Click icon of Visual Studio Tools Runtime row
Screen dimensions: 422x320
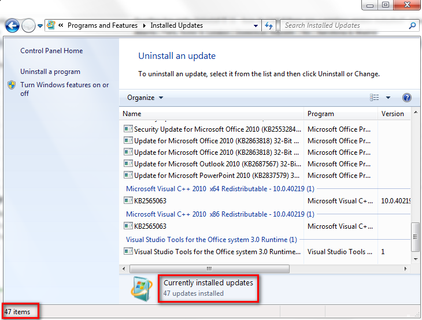tap(128, 251)
